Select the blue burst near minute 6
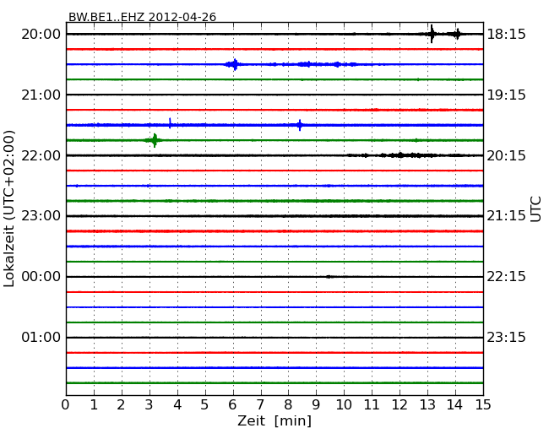The height and width of the screenshot is (439, 549). [235, 64]
